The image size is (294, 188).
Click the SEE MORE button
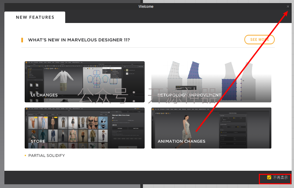[259, 40]
